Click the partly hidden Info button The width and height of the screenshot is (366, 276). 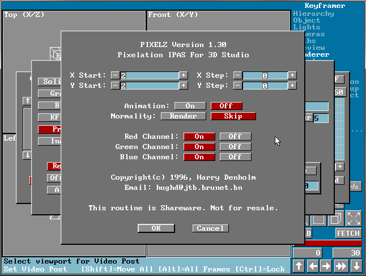point(355,186)
